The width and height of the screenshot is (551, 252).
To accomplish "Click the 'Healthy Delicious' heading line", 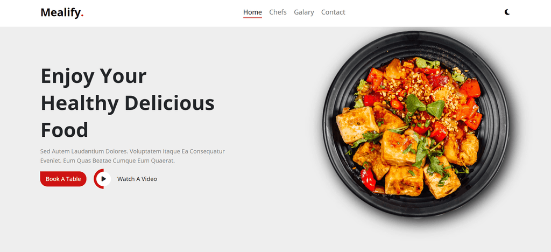I will pyautogui.click(x=128, y=103).
